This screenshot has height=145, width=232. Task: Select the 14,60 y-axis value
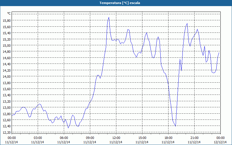point(7,58)
